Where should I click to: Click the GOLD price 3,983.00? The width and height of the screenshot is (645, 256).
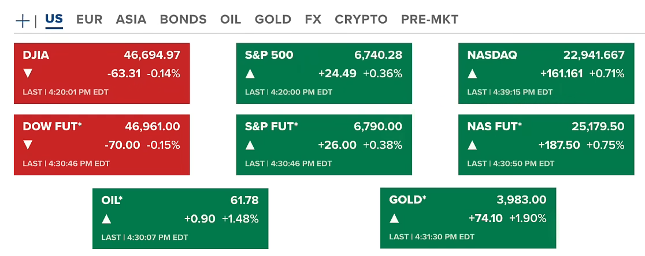521,200
